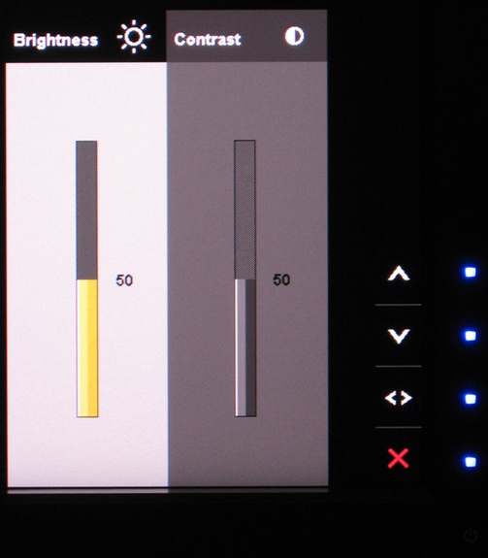Select the up arrow OSD icon
This screenshot has width=488, height=558.
(399, 274)
